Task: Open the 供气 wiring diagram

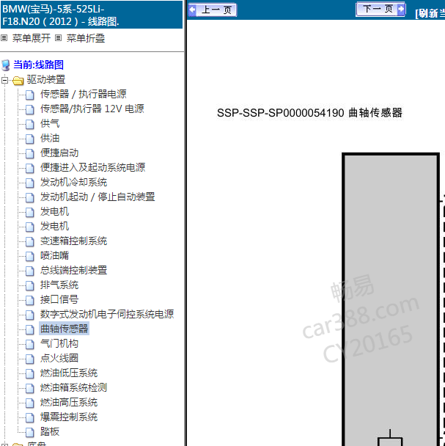Action: (50, 123)
